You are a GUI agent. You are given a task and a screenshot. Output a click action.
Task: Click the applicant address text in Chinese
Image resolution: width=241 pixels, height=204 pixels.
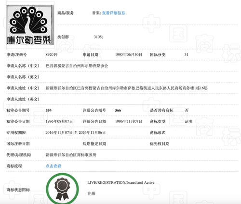click(127, 88)
